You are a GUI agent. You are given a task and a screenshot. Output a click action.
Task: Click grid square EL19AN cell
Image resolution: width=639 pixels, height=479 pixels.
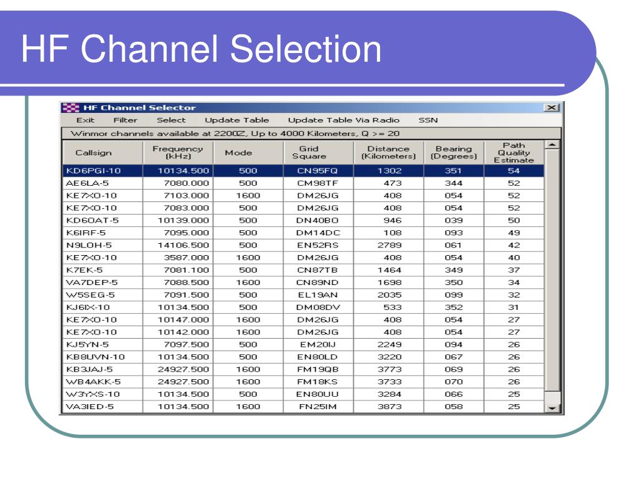click(x=318, y=295)
